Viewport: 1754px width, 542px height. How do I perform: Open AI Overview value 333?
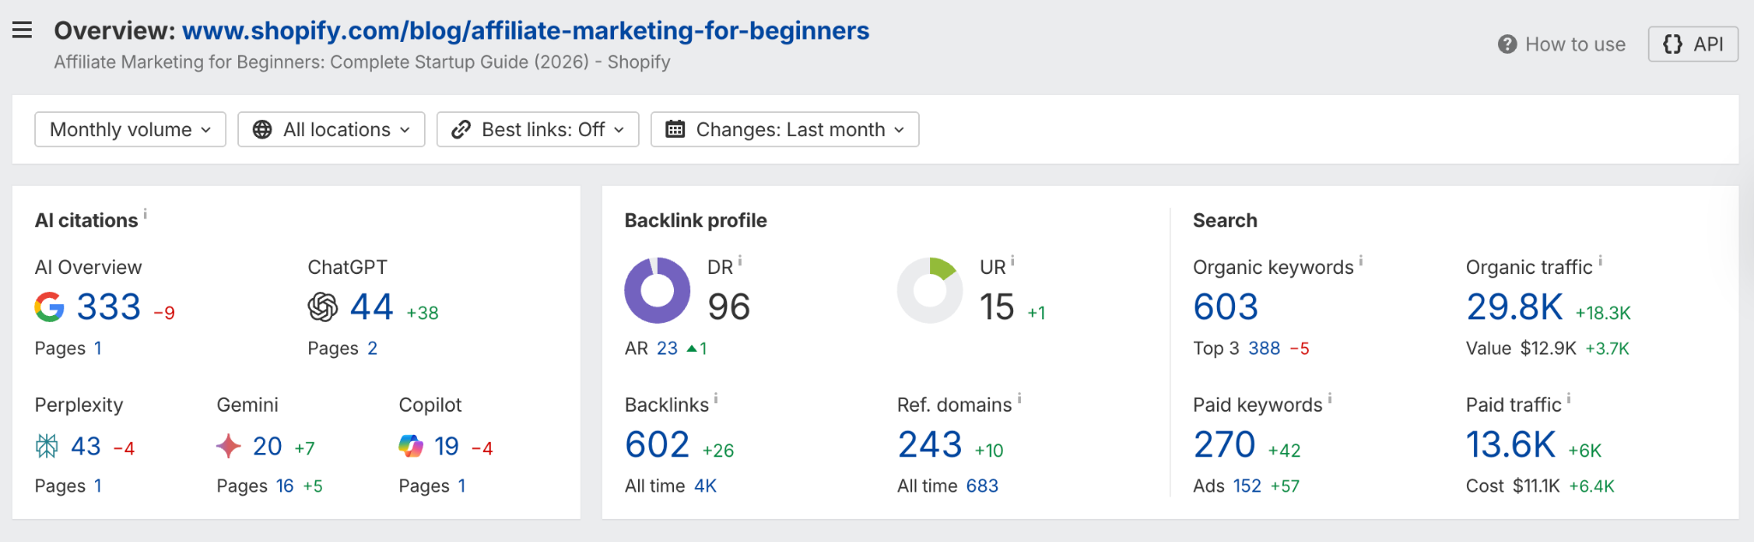(109, 307)
